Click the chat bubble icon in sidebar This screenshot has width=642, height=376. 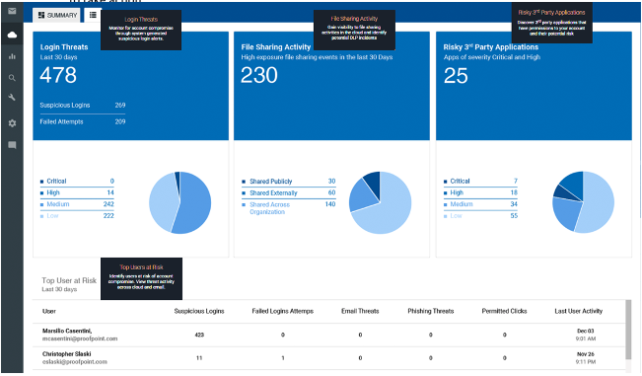pyautogui.click(x=12, y=145)
